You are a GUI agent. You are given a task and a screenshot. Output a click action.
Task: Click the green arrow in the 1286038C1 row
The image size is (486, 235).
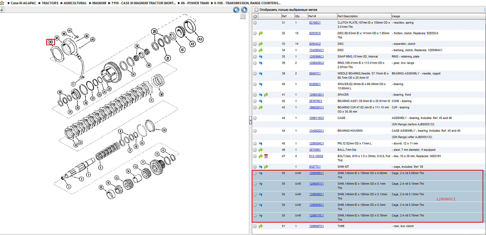(266, 95)
